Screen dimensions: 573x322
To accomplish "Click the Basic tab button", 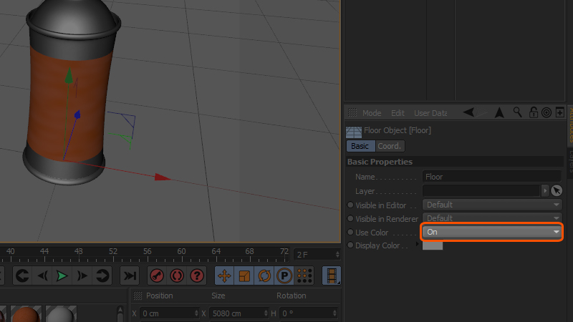I will click(360, 146).
